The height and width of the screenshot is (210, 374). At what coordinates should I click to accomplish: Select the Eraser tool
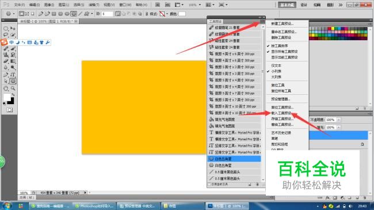pyautogui.click(x=6, y=62)
